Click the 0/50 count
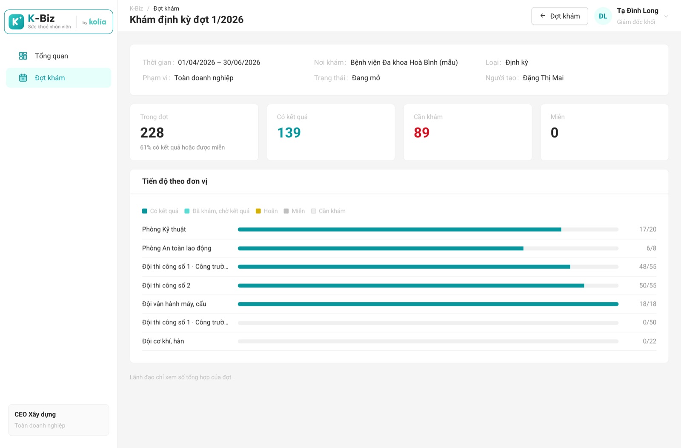This screenshot has width=681, height=448. 650,322
